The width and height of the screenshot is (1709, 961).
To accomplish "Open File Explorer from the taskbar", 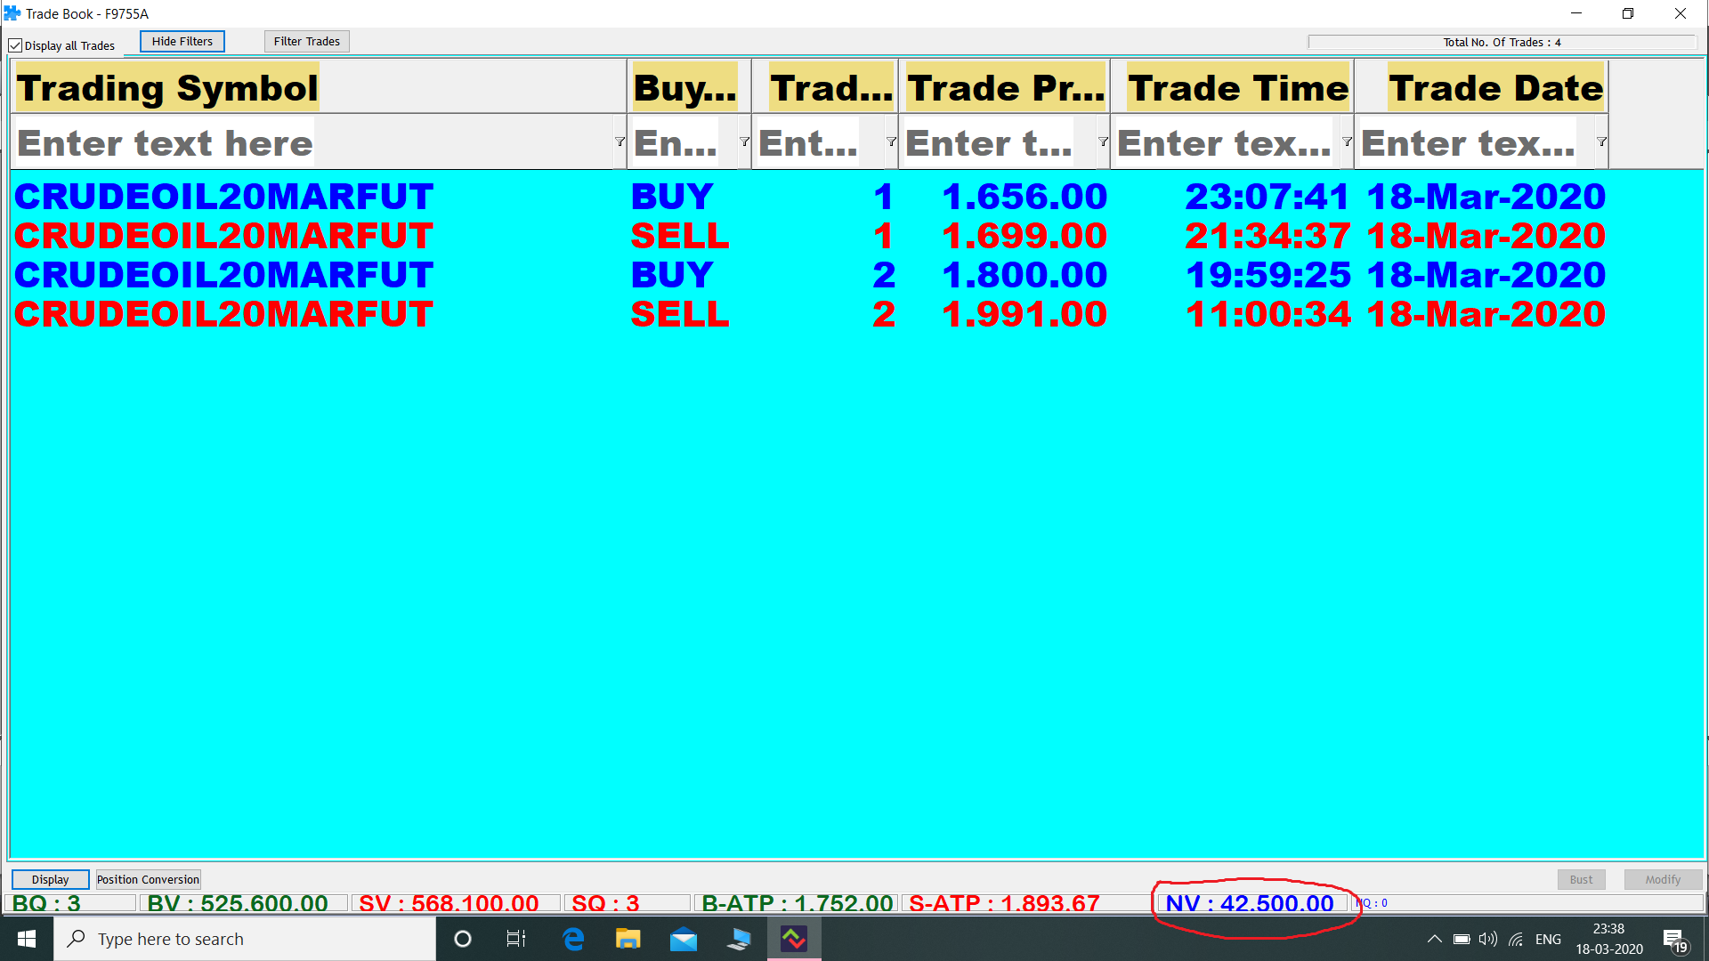I will [628, 939].
